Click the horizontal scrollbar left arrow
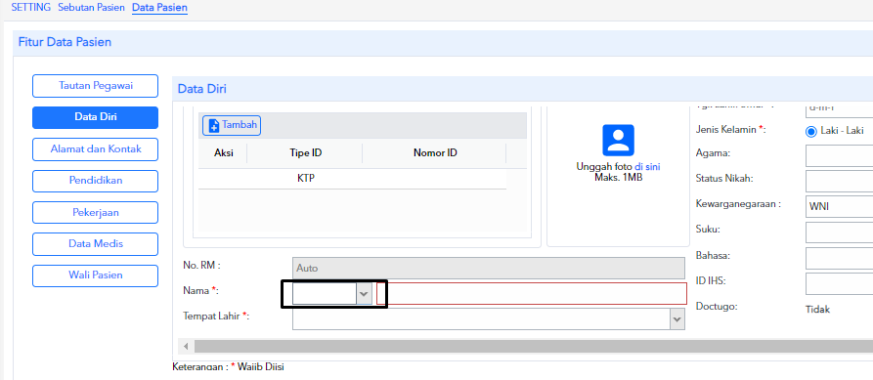Screen dimensions: 873x380 coord(186,347)
